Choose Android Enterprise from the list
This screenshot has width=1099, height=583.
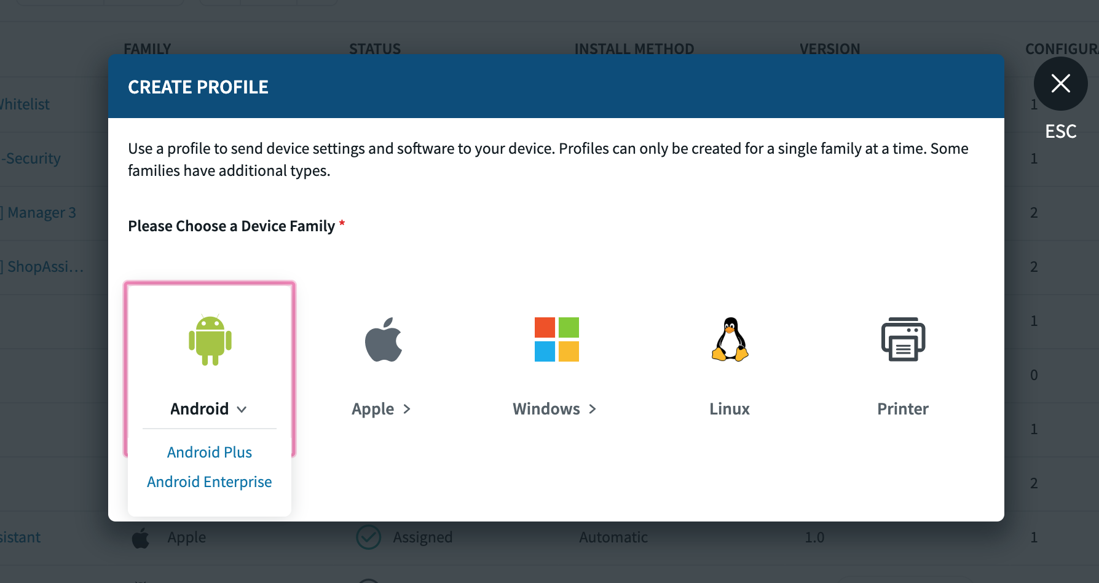coord(210,482)
